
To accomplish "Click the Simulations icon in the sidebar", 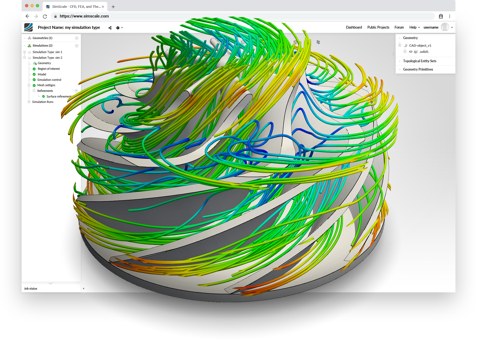I will [x=29, y=46].
